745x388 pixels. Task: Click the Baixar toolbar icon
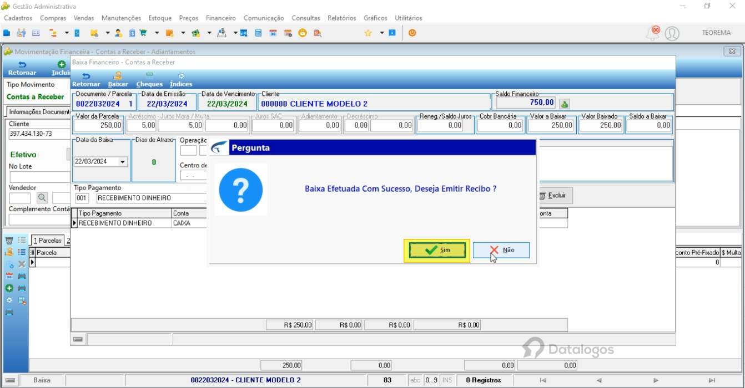point(118,80)
